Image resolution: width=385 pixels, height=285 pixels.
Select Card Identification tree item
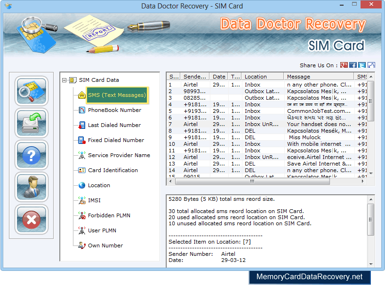[x=113, y=170]
